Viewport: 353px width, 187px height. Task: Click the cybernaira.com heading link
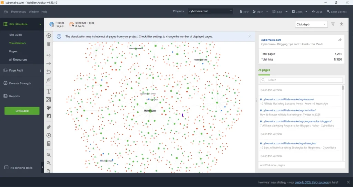[271, 40]
